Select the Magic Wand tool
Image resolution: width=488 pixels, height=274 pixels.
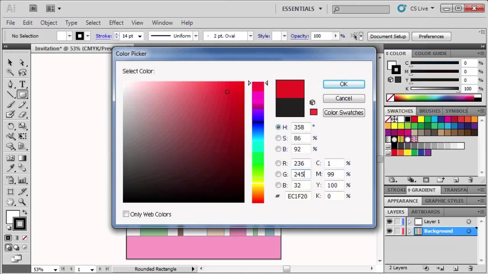click(10, 72)
